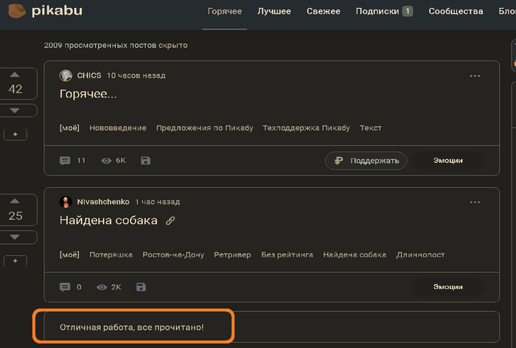
Task: Copy link icon next to "Найдена собака"
Action: click(x=170, y=220)
